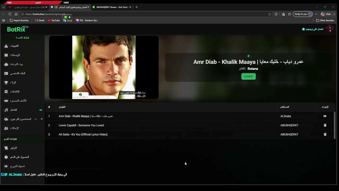Select the Lewis Capaldi - Someone You Loved row

point(189,125)
